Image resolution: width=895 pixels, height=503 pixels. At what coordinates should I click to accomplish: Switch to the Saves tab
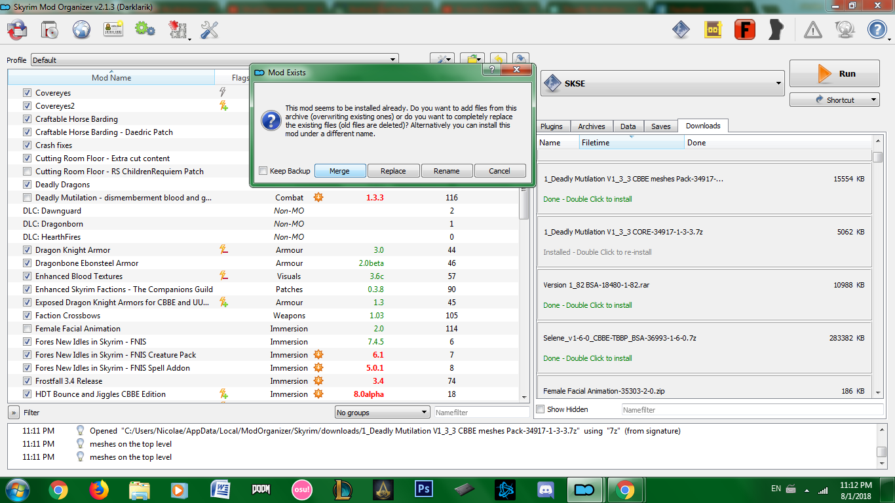pyautogui.click(x=660, y=126)
